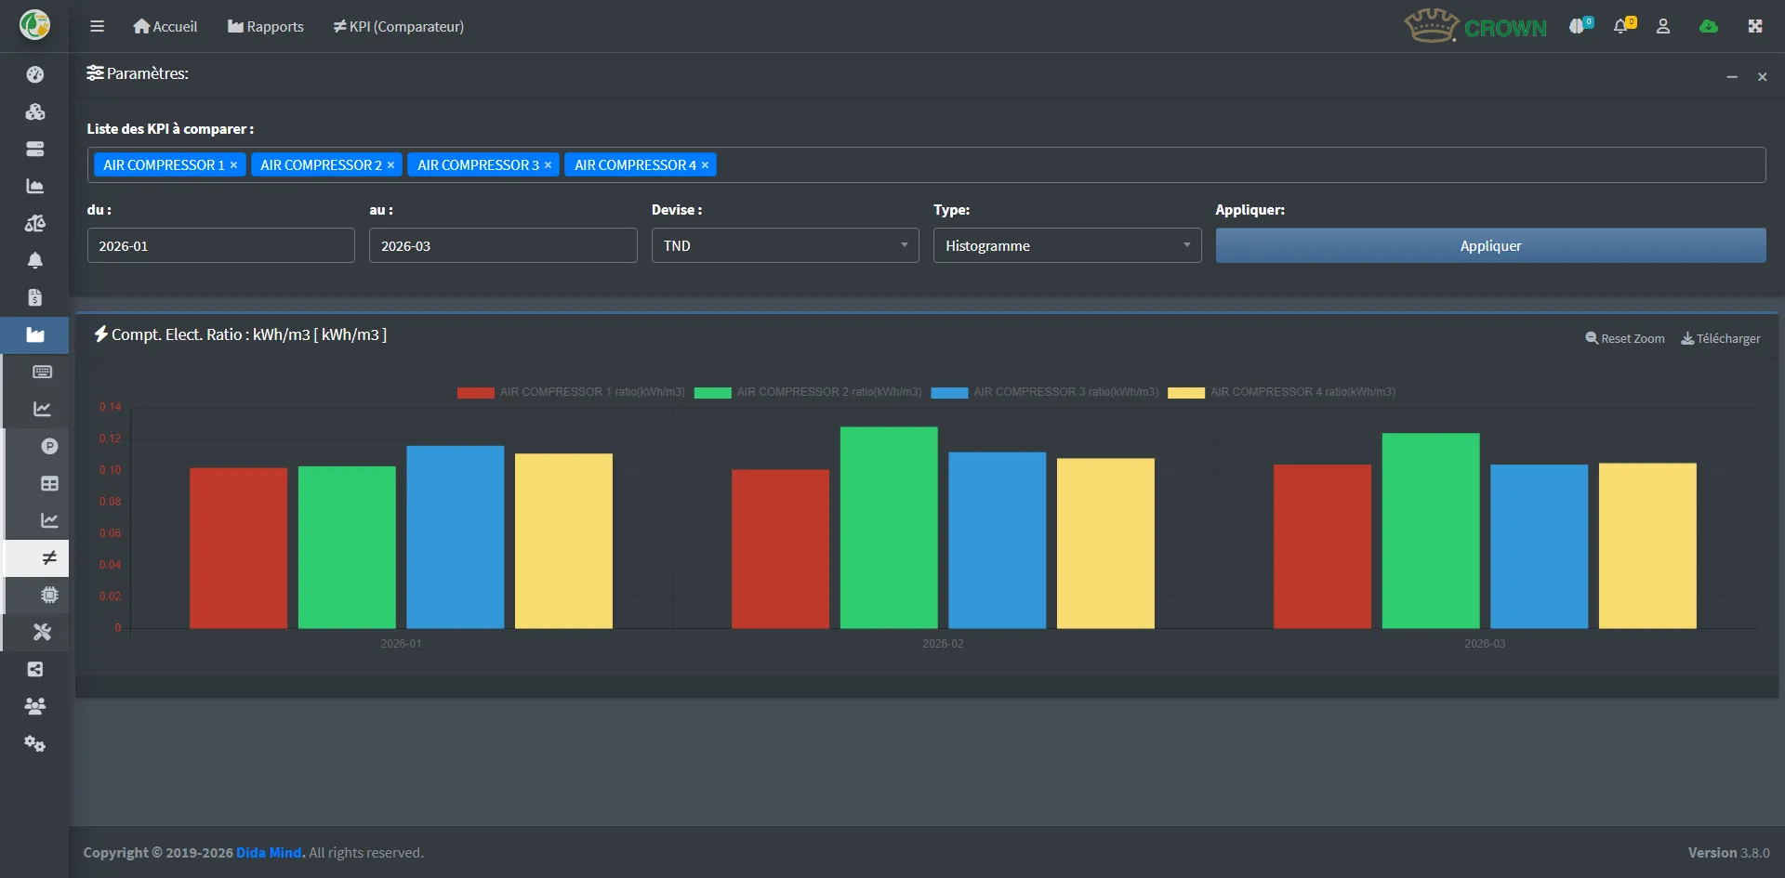Screen dimensions: 1785x878
Task: Open the users group icon in sidebar
Action: [35, 706]
